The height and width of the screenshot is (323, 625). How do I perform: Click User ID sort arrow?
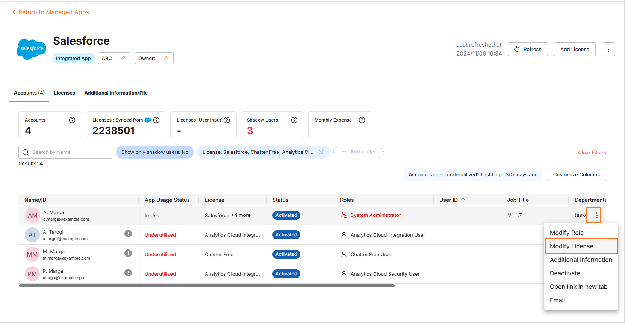coord(463,200)
